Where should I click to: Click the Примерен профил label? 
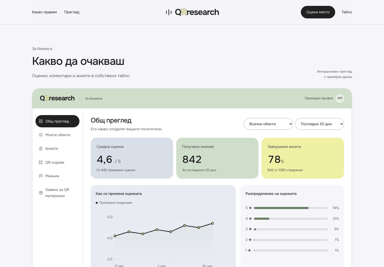click(x=319, y=98)
